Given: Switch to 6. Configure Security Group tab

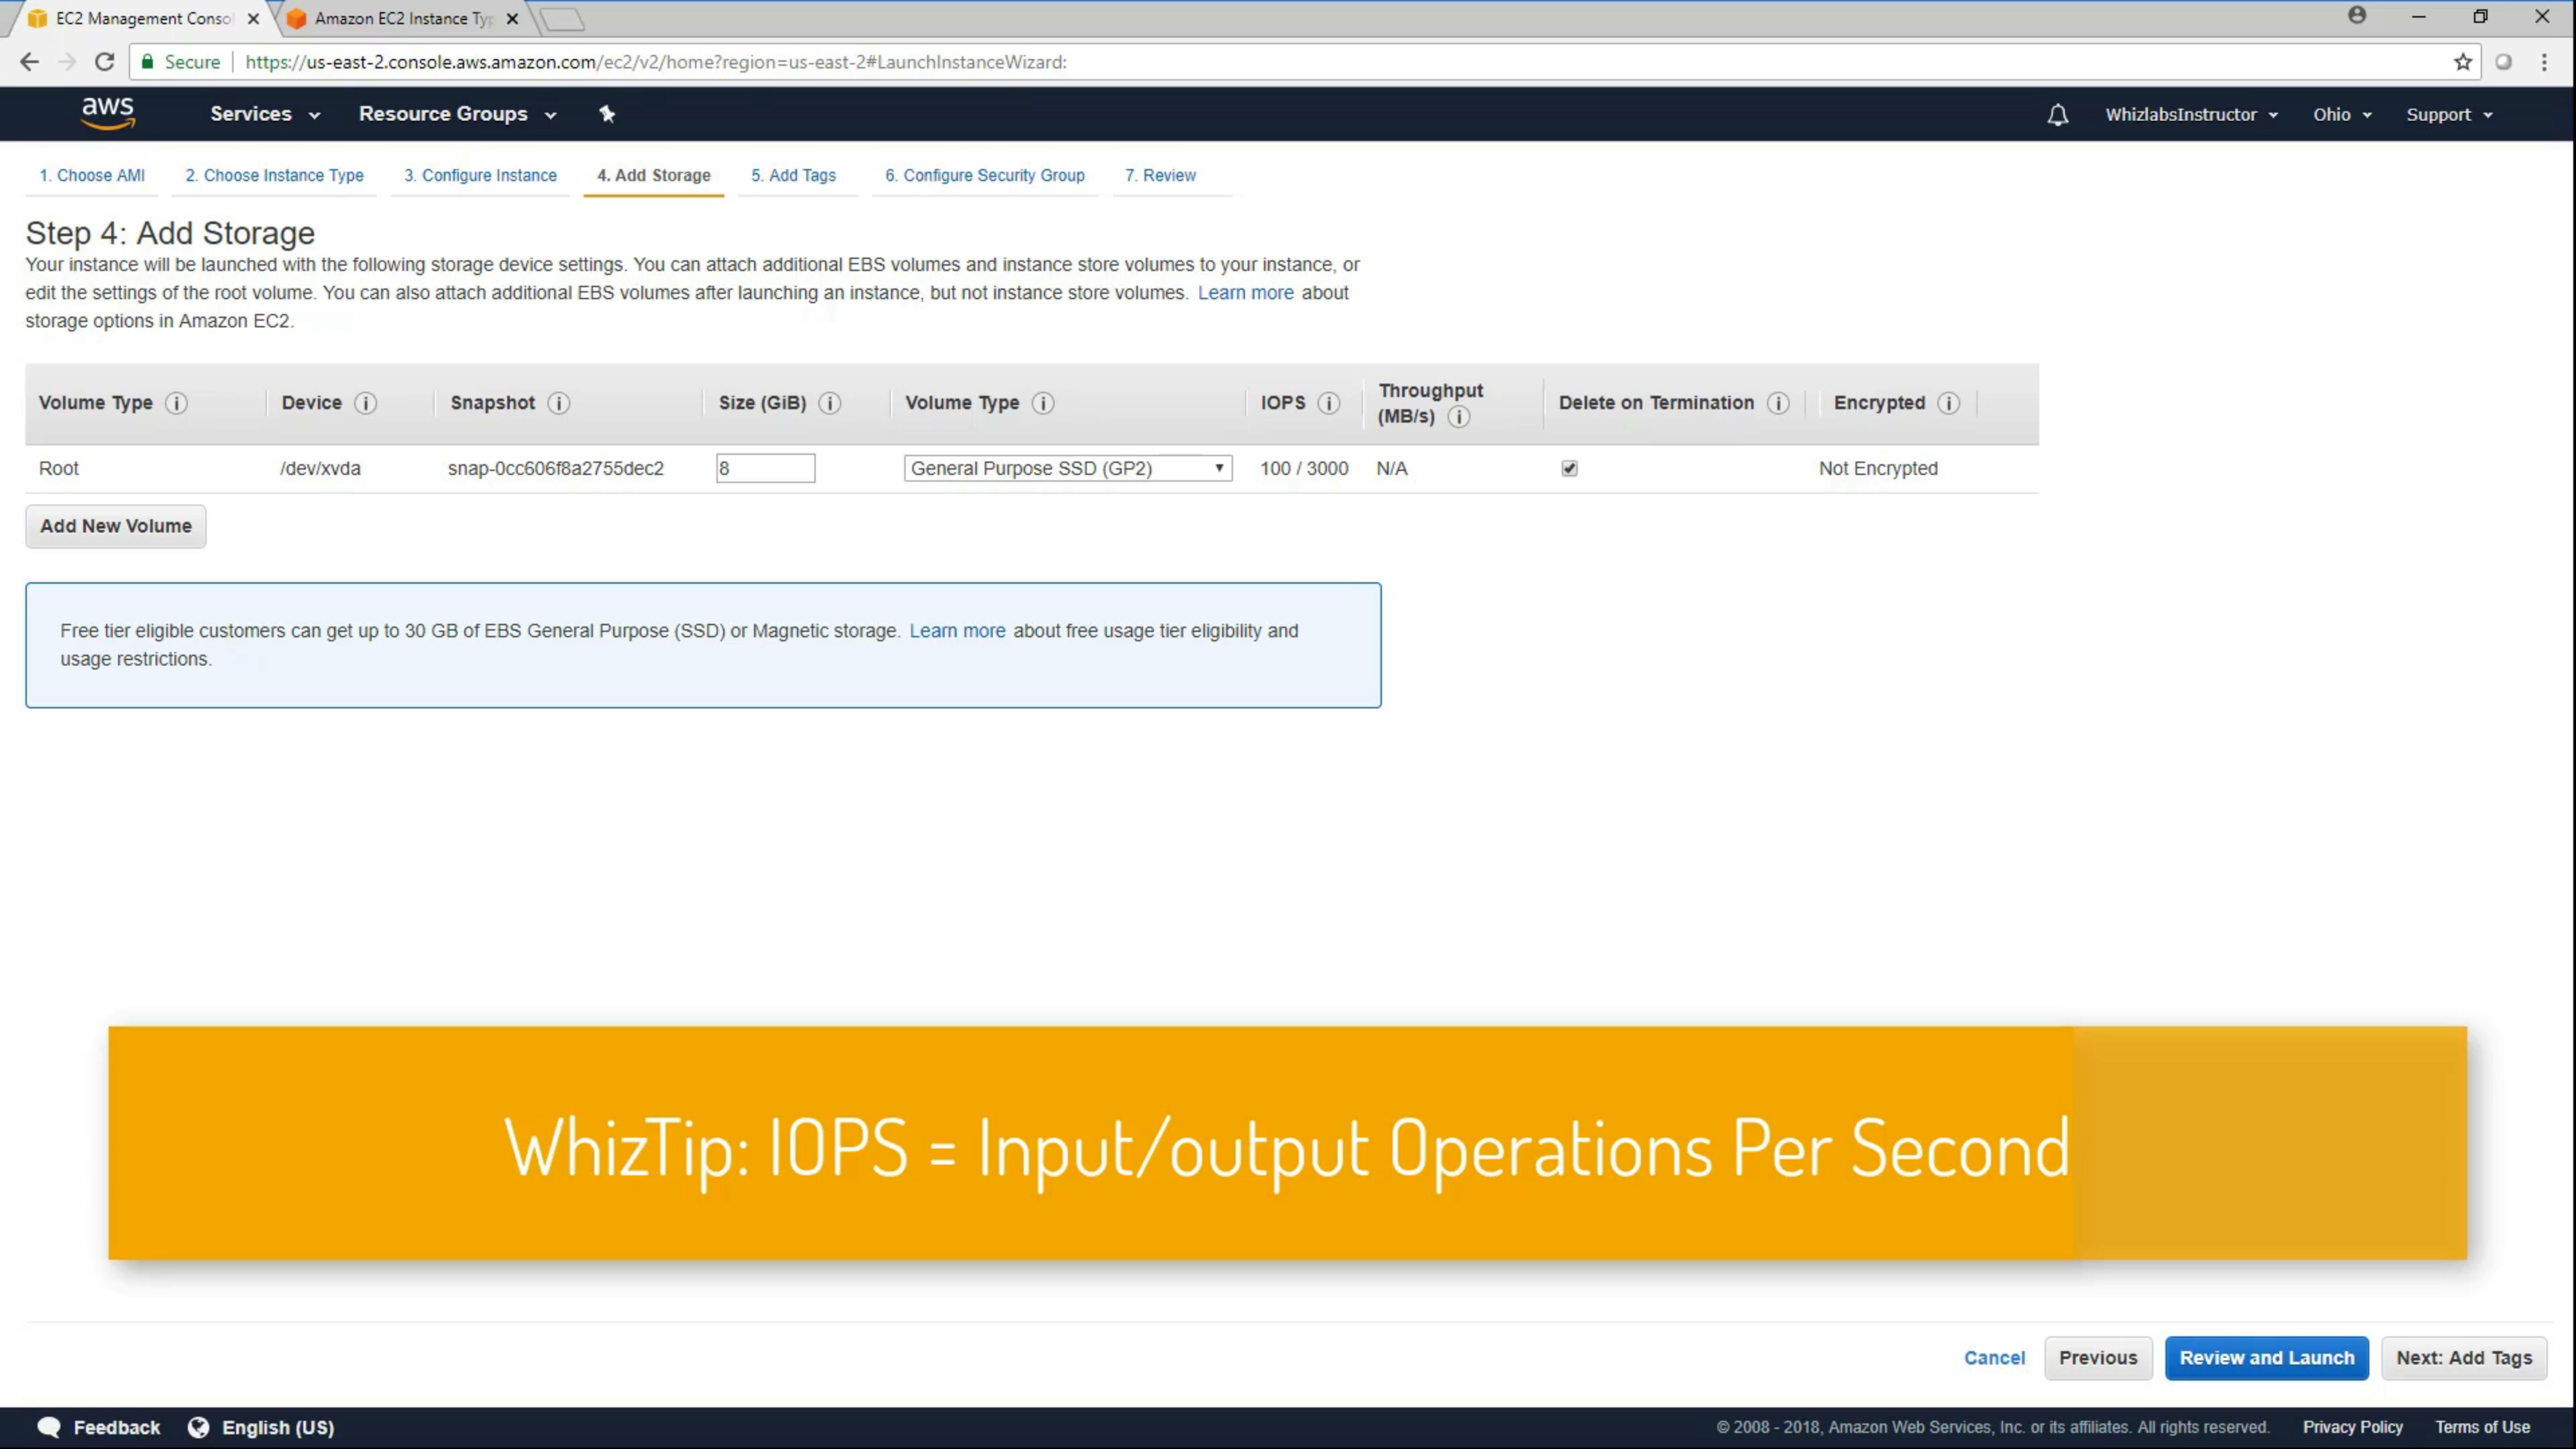Looking at the screenshot, I should pyautogui.click(x=984, y=175).
